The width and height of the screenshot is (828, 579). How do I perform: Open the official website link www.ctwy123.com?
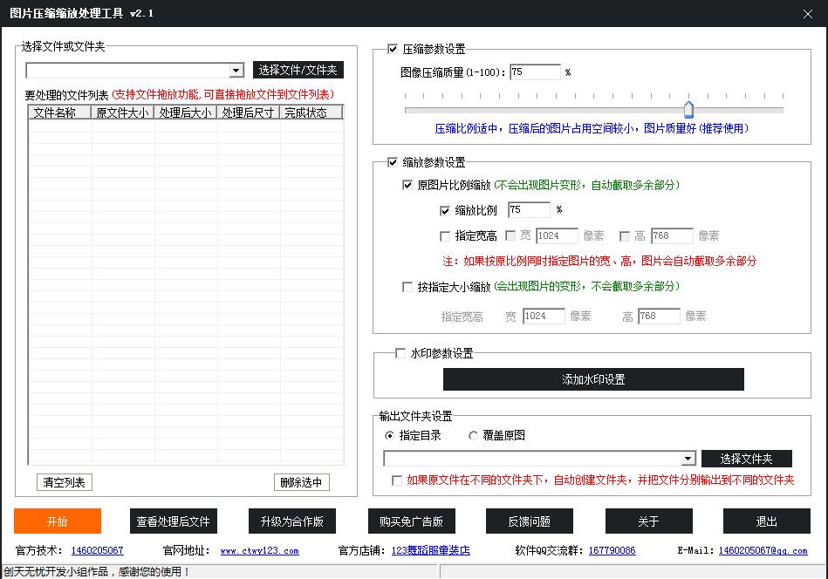259,551
